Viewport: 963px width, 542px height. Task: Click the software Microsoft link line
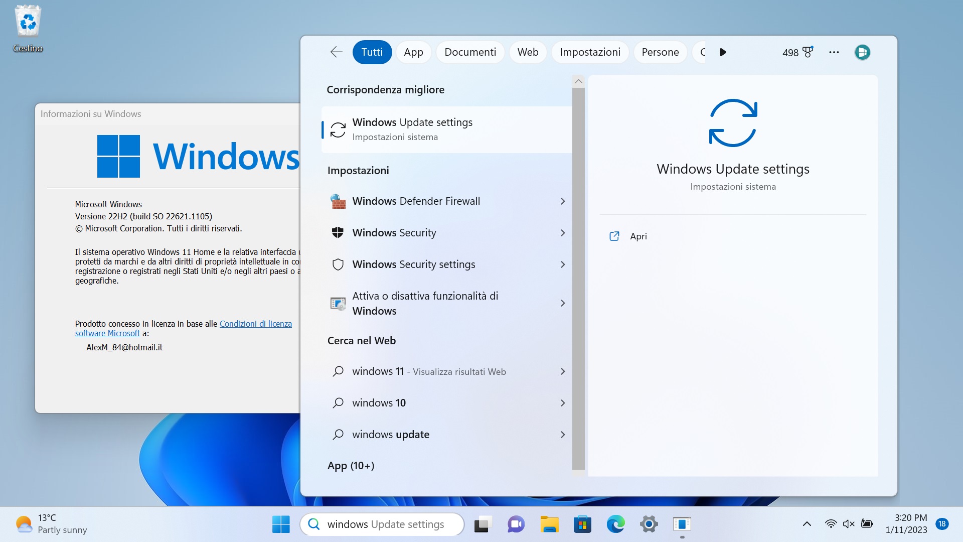point(107,333)
